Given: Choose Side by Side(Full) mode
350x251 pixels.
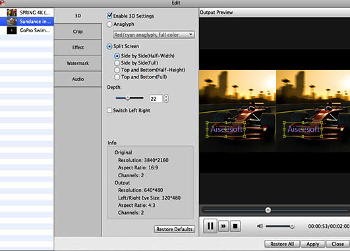Looking at the screenshot, I should [117, 63].
